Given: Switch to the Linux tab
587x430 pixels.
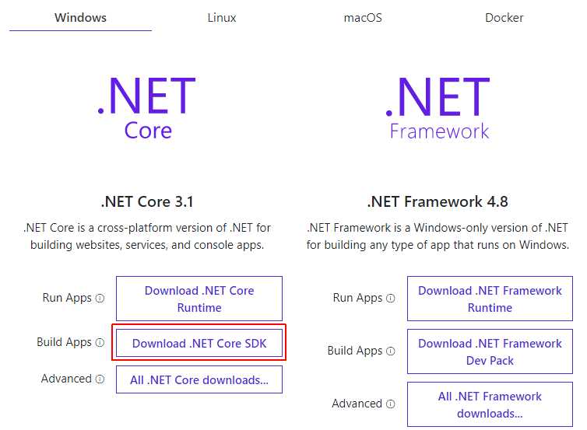Looking at the screenshot, I should [222, 18].
